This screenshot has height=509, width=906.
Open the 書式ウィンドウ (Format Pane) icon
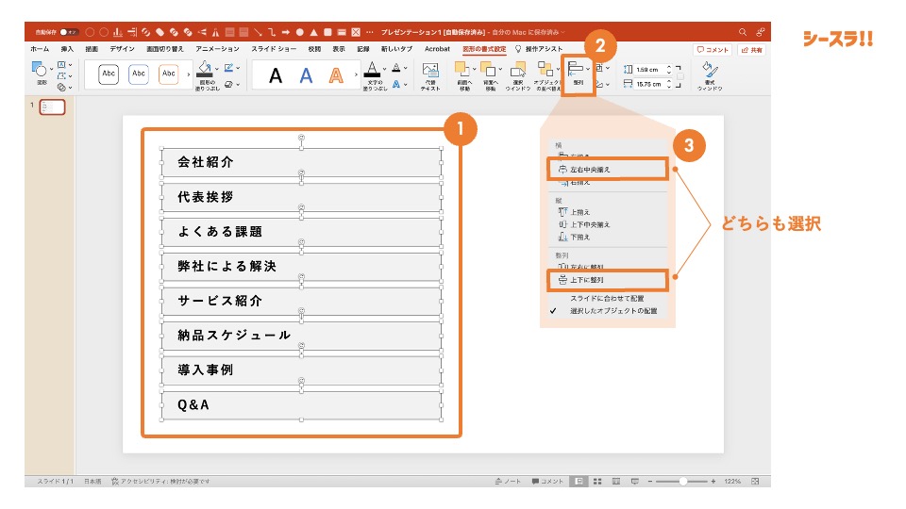(x=708, y=74)
